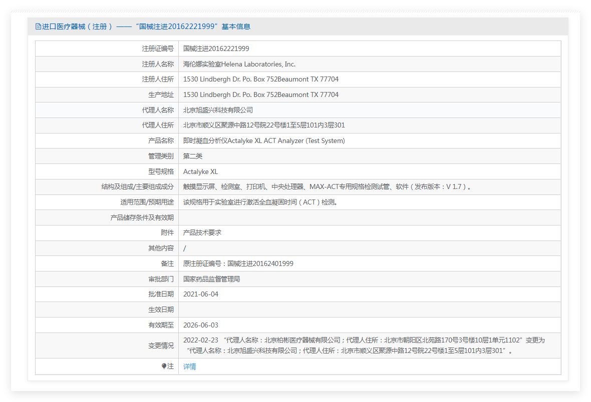
Task: Select the address in the 生产地址 row
Action: pyautogui.click(x=261, y=94)
